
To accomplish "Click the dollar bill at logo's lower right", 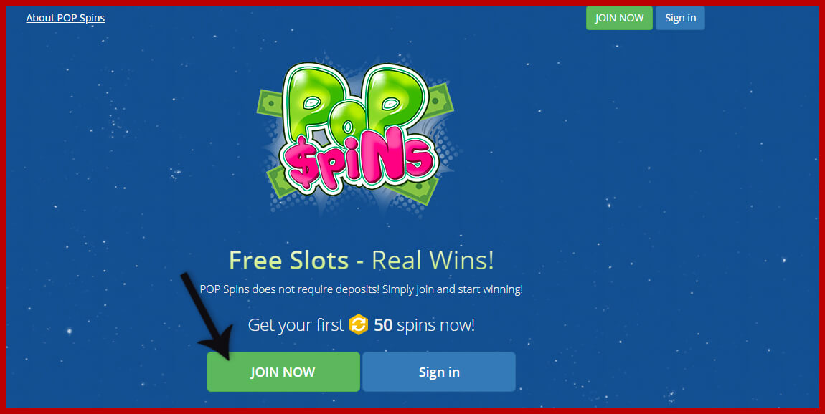I will point(415,191).
